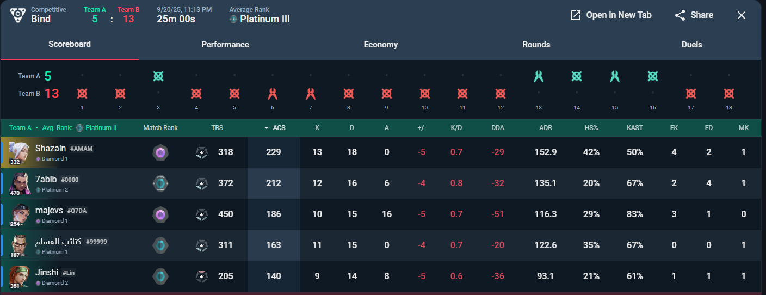The image size is (766, 295).
Task: Click the Platinum III average rank icon
Action: coord(233,20)
